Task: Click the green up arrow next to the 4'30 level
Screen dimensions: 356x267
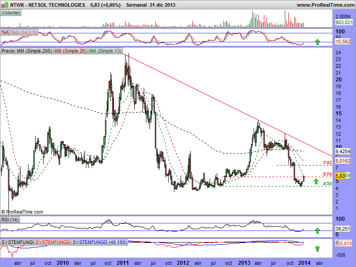Action: click(316, 181)
